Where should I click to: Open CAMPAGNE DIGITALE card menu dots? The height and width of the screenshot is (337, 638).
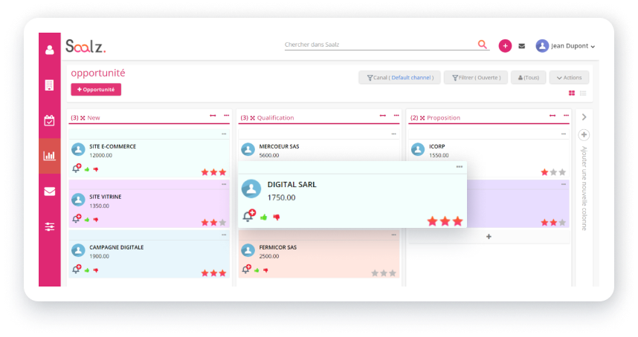point(224,235)
